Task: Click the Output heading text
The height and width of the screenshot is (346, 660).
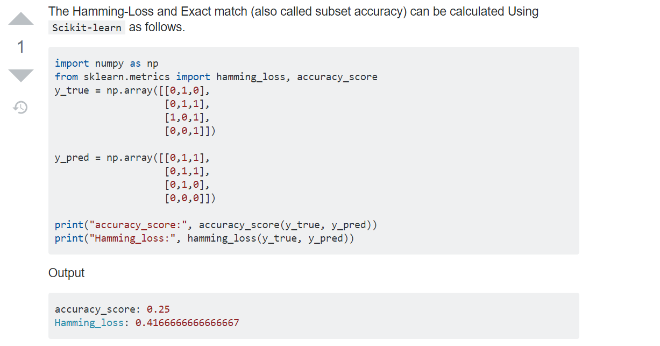Action: [x=67, y=273]
